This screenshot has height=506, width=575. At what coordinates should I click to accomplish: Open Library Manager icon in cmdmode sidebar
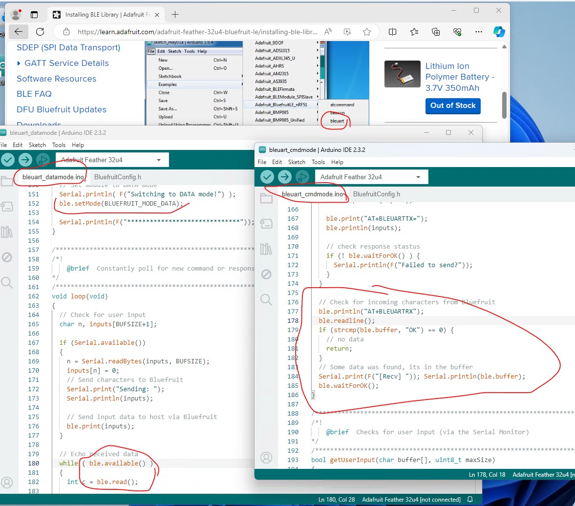click(266, 249)
